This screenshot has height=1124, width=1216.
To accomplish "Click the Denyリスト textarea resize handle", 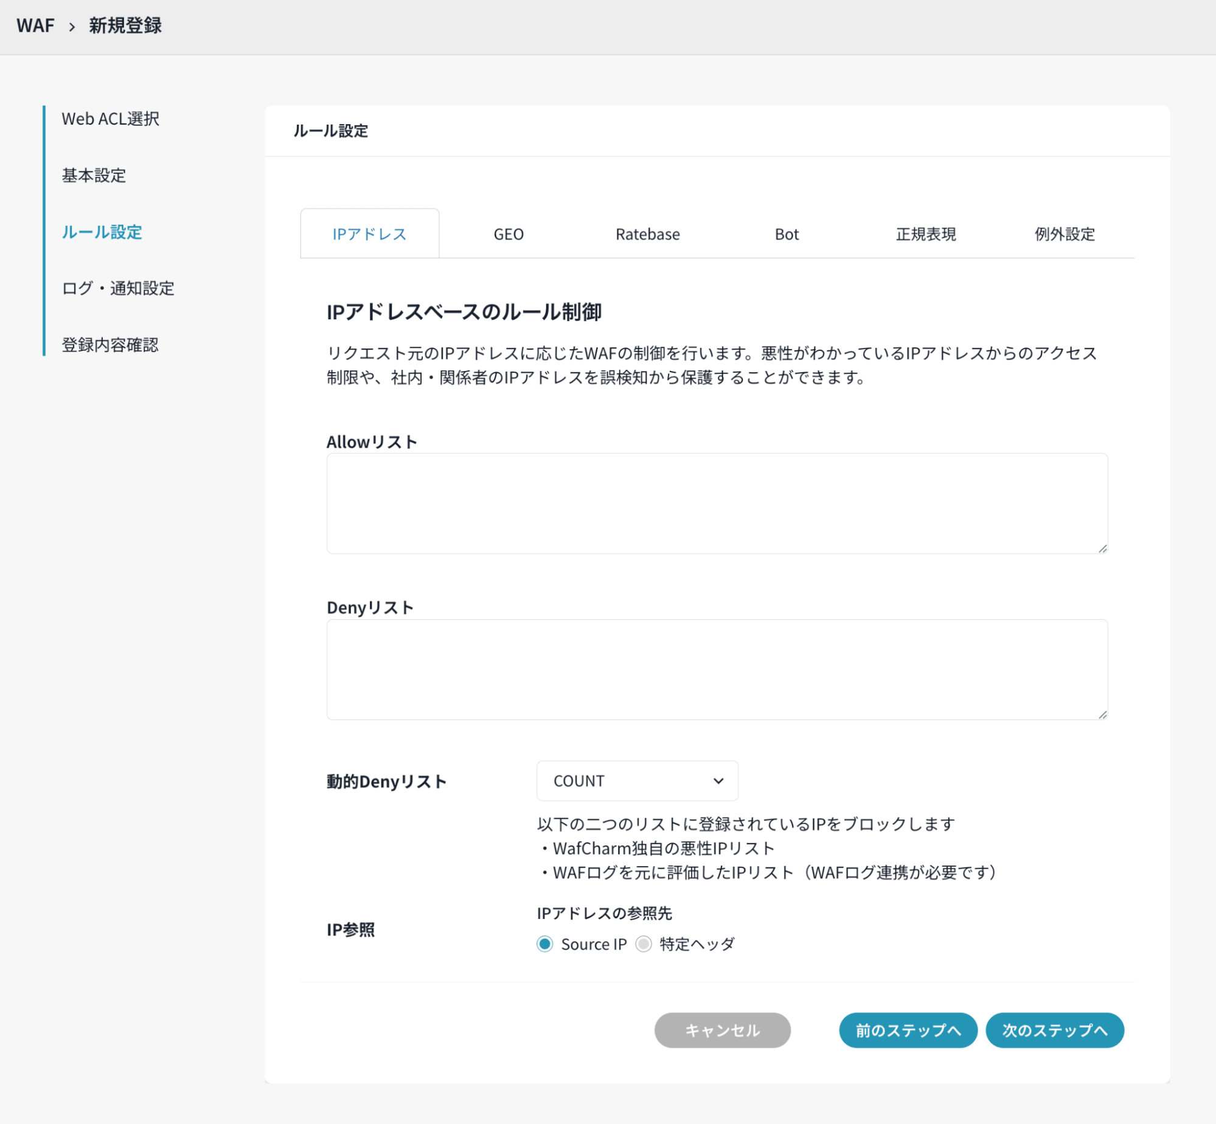I will point(1102,715).
